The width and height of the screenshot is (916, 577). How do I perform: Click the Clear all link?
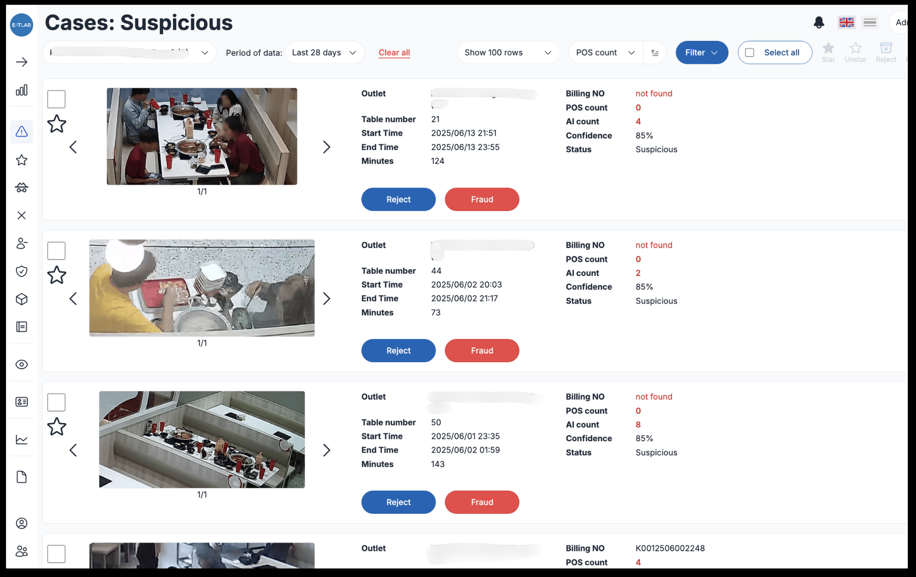pyautogui.click(x=394, y=53)
